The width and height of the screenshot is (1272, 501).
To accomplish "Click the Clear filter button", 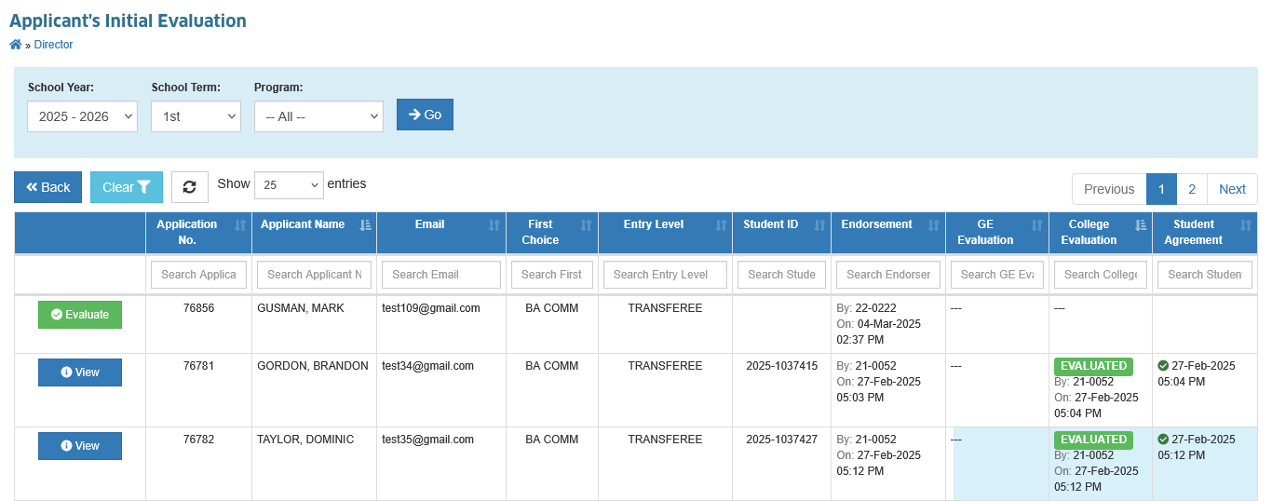I will coord(127,187).
